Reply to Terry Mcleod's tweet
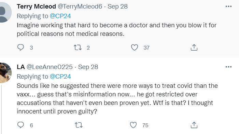This screenshot has height=134, width=239. pyautogui.click(x=20, y=48)
